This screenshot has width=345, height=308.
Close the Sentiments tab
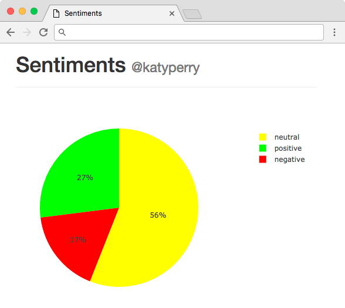[172, 13]
